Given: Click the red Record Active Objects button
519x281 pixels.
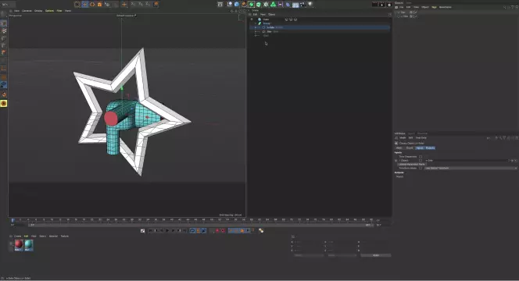Looking at the screenshot, I should (217, 230).
